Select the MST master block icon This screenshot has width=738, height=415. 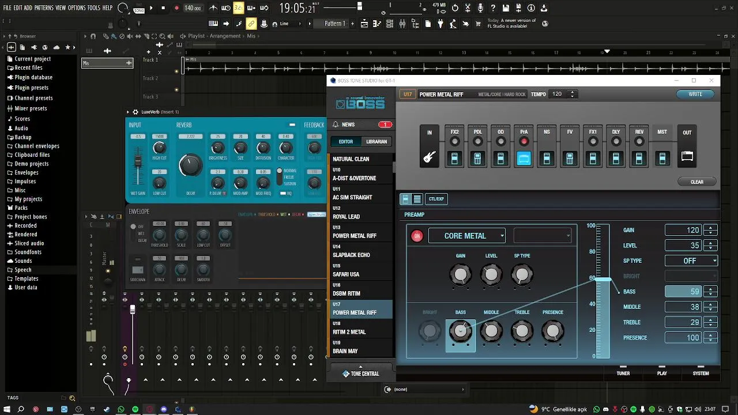(662, 158)
